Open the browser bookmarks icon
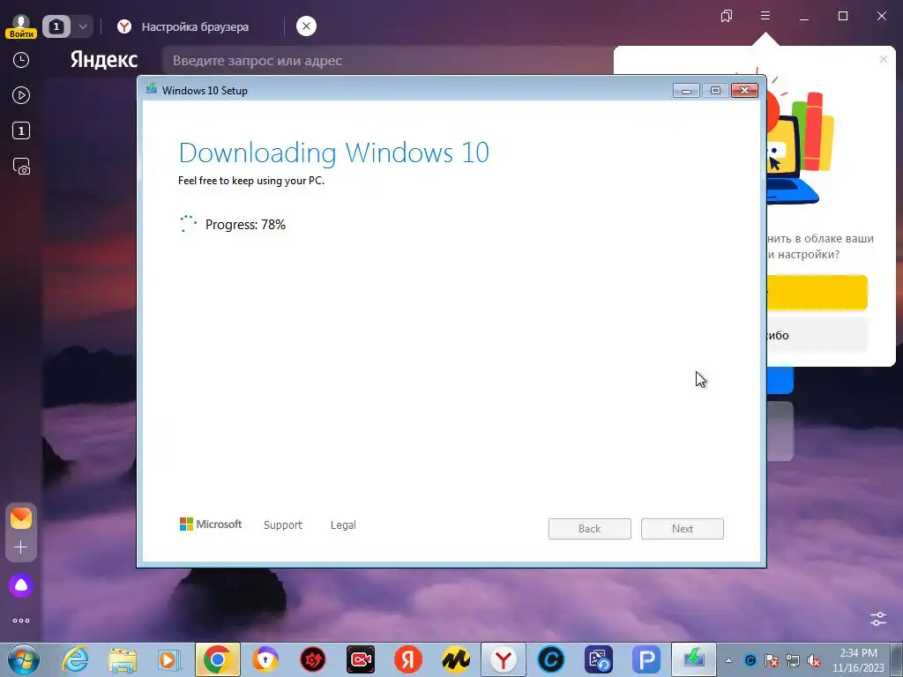 tap(727, 16)
